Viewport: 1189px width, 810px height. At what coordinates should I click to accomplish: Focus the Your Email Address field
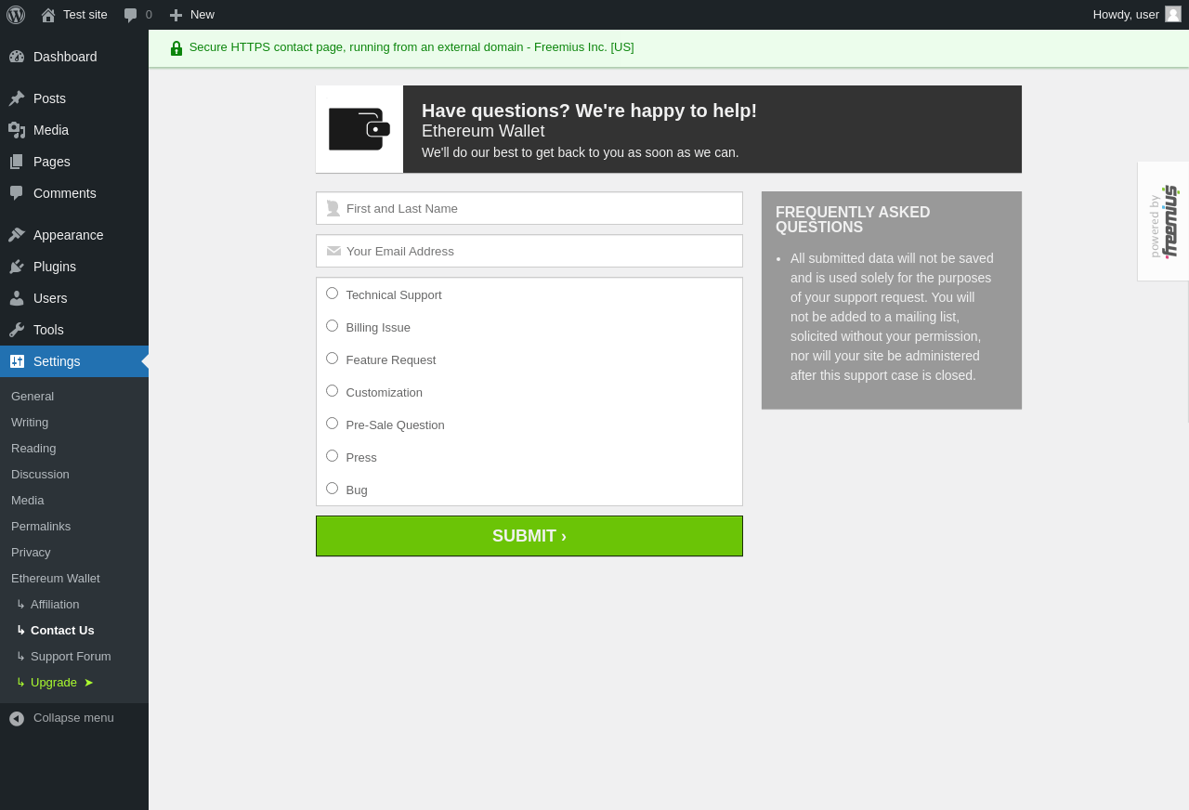(529, 251)
